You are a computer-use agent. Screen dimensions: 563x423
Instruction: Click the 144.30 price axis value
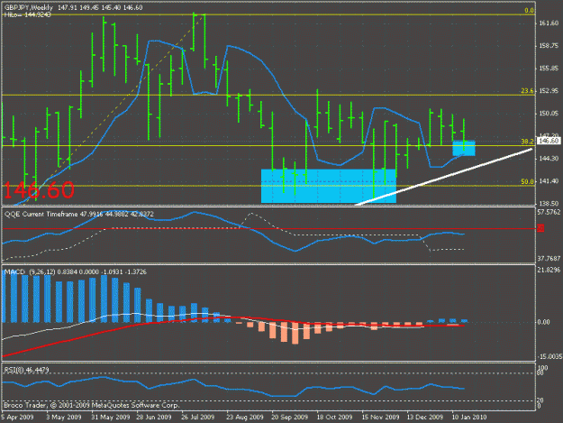tap(549, 159)
